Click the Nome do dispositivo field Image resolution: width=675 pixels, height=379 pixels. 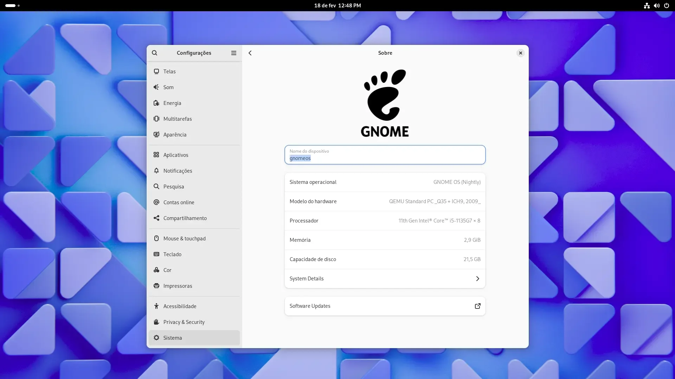point(385,155)
